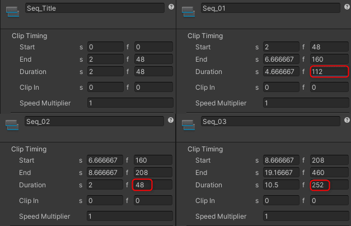The image size is (351, 226).
Task: Click the Seq_02 Clip Timing heading
Action: [x=29, y=149]
